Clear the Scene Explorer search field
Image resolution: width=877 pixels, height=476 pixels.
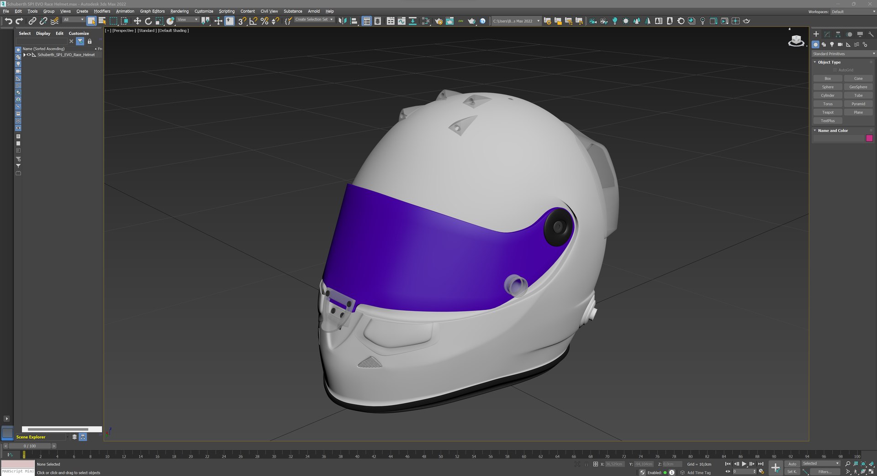71,41
